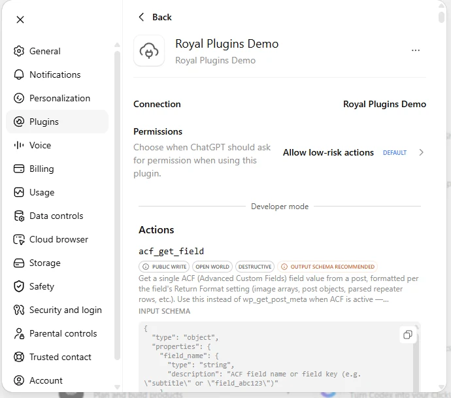
Task: Close the settings dialog with the X
Action: 20,20
